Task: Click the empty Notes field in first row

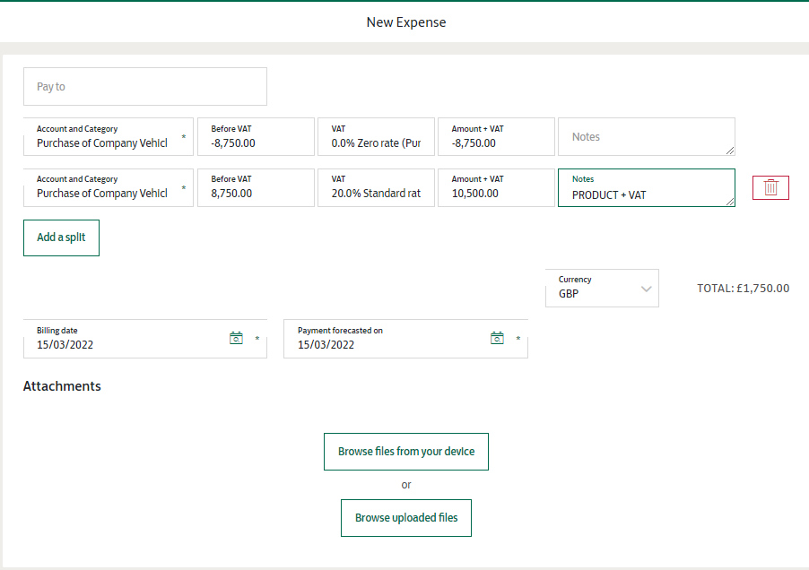Action: pos(646,137)
